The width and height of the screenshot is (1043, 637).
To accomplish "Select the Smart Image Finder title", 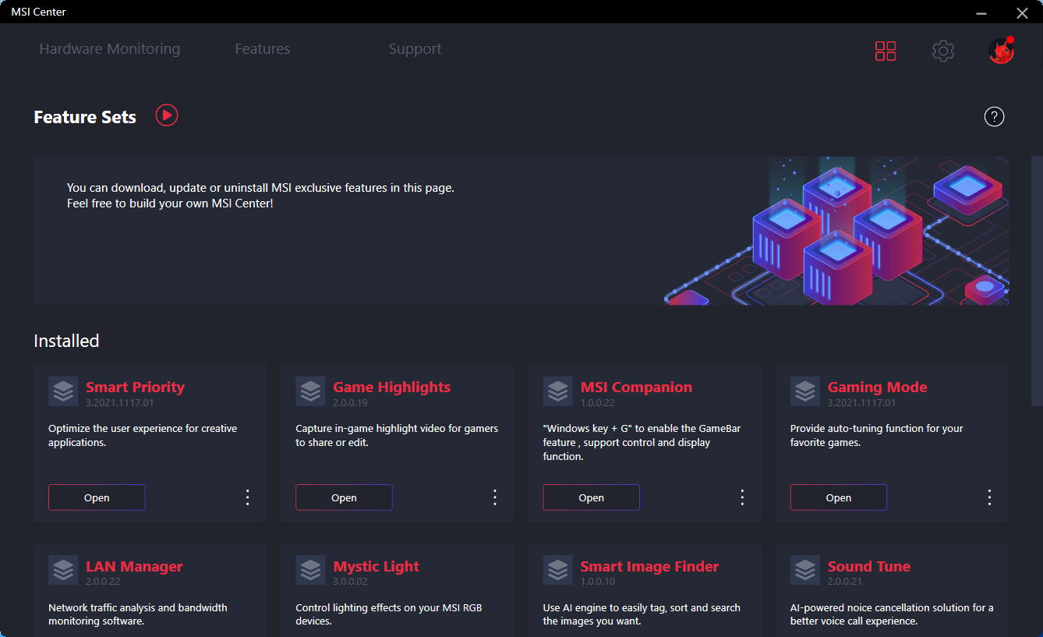I will coord(650,566).
